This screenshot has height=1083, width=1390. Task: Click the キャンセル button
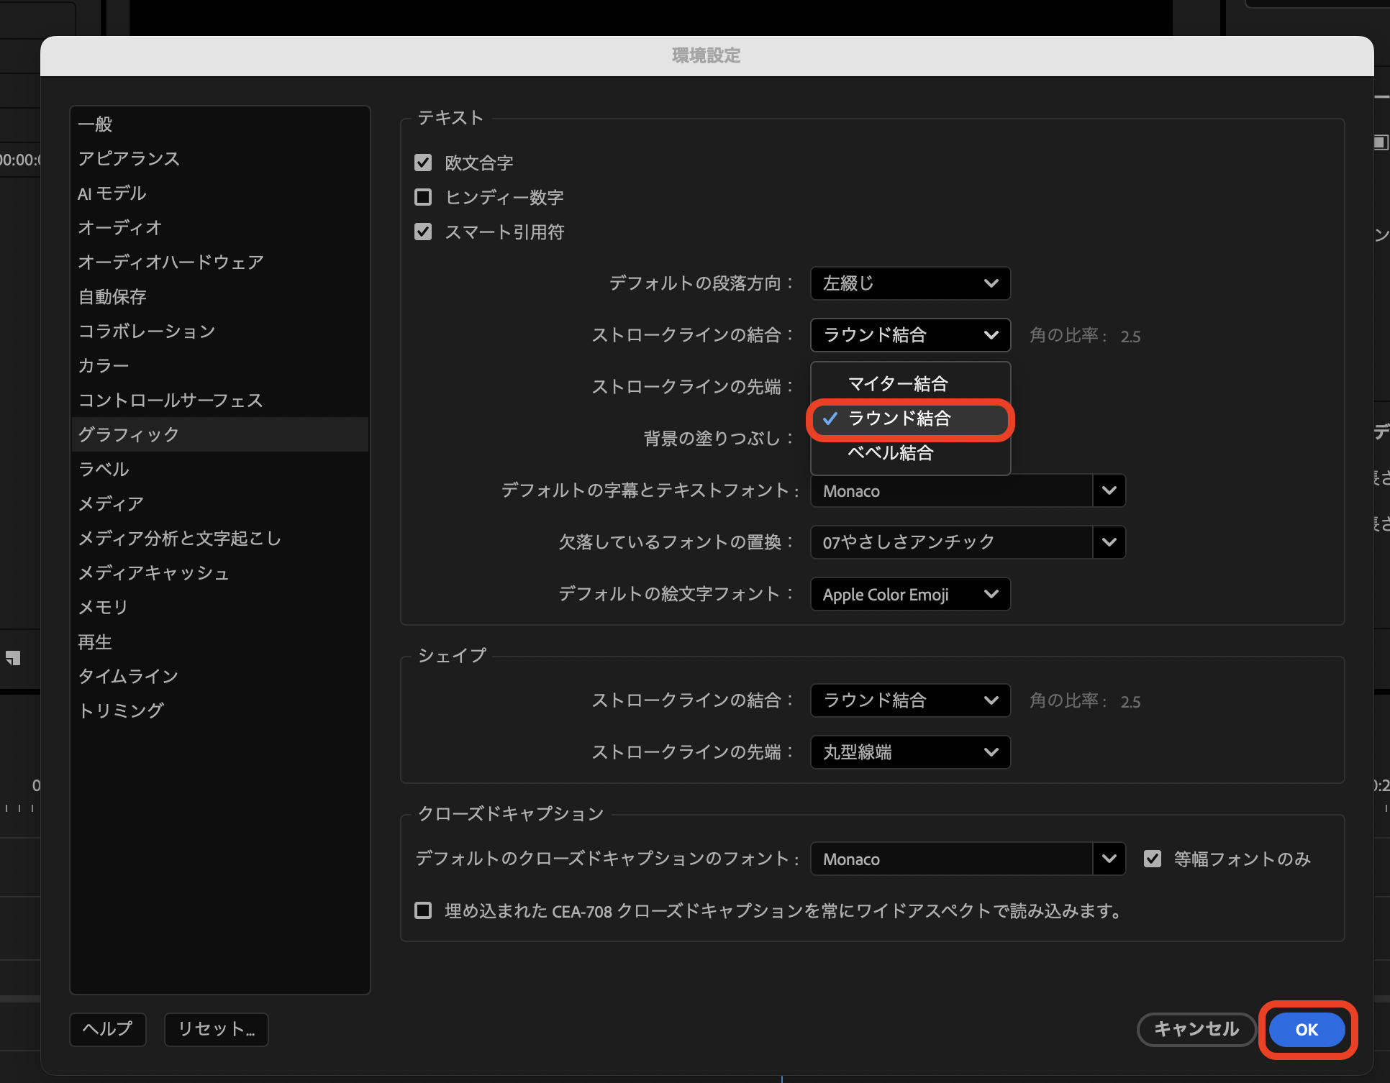pos(1196,1029)
